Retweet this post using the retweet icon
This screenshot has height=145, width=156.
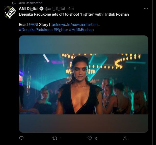coord(54,138)
